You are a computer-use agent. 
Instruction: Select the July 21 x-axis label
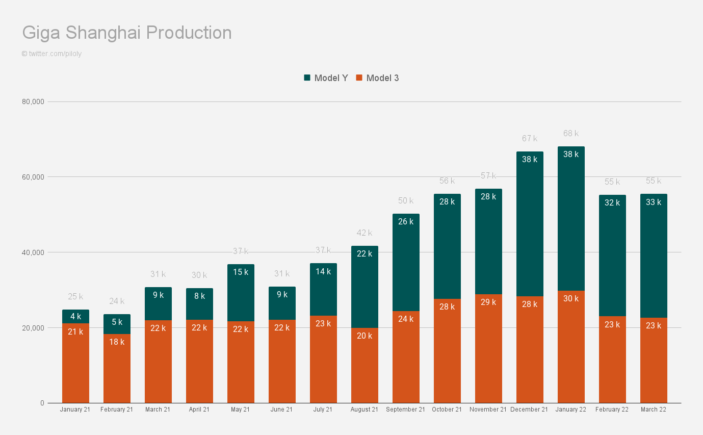pos(323,410)
